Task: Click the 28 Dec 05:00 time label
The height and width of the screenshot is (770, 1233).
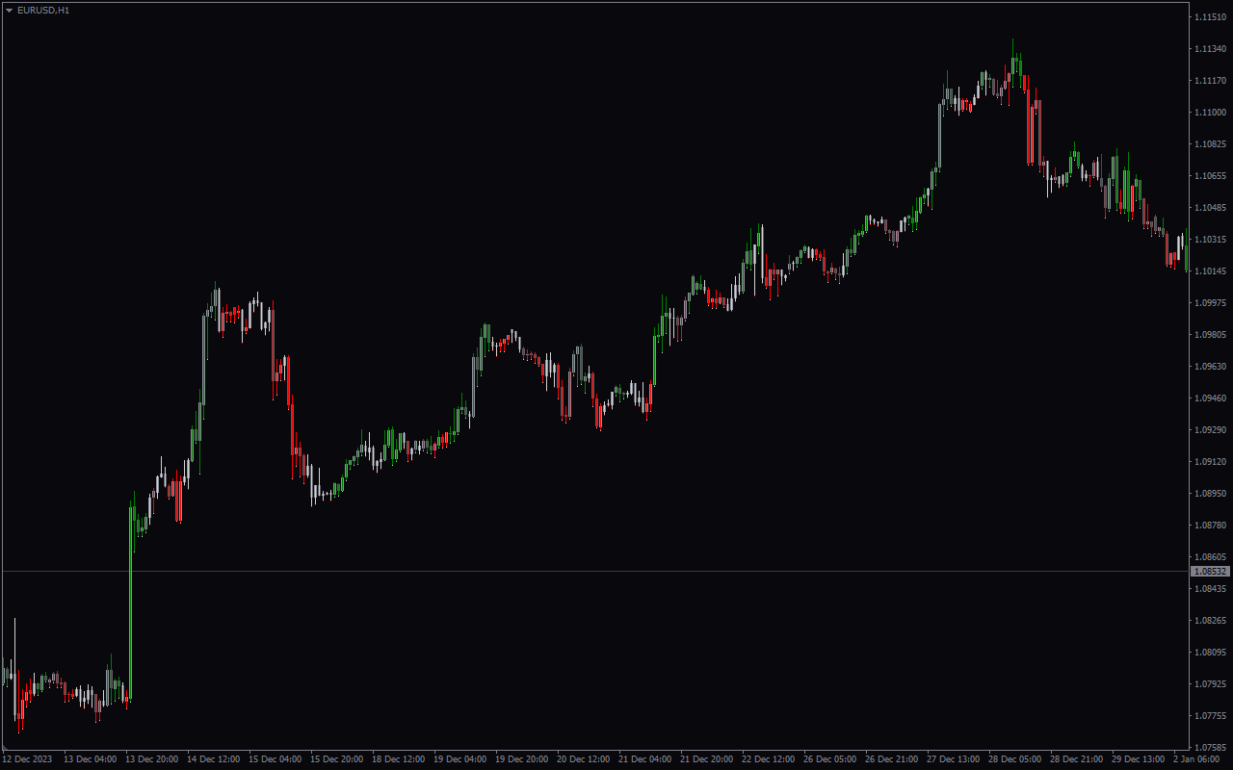Action: [x=1015, y=759]
